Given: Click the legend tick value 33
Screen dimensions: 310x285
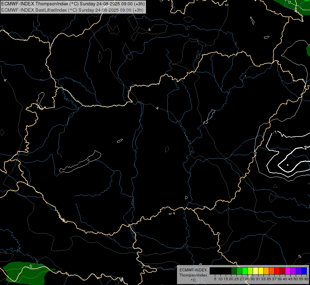Looking at the screenshot, I should click(x=263, y=279).
